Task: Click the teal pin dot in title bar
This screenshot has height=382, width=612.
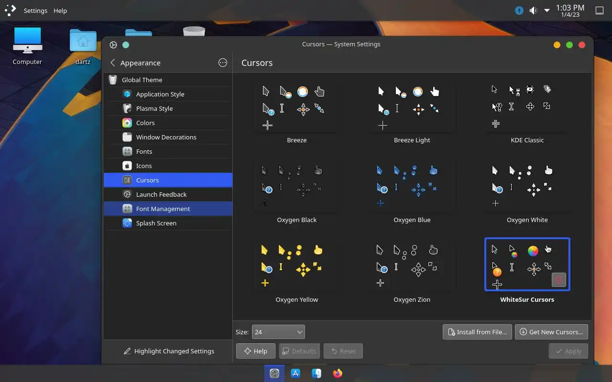Action: tap(126, 45)
